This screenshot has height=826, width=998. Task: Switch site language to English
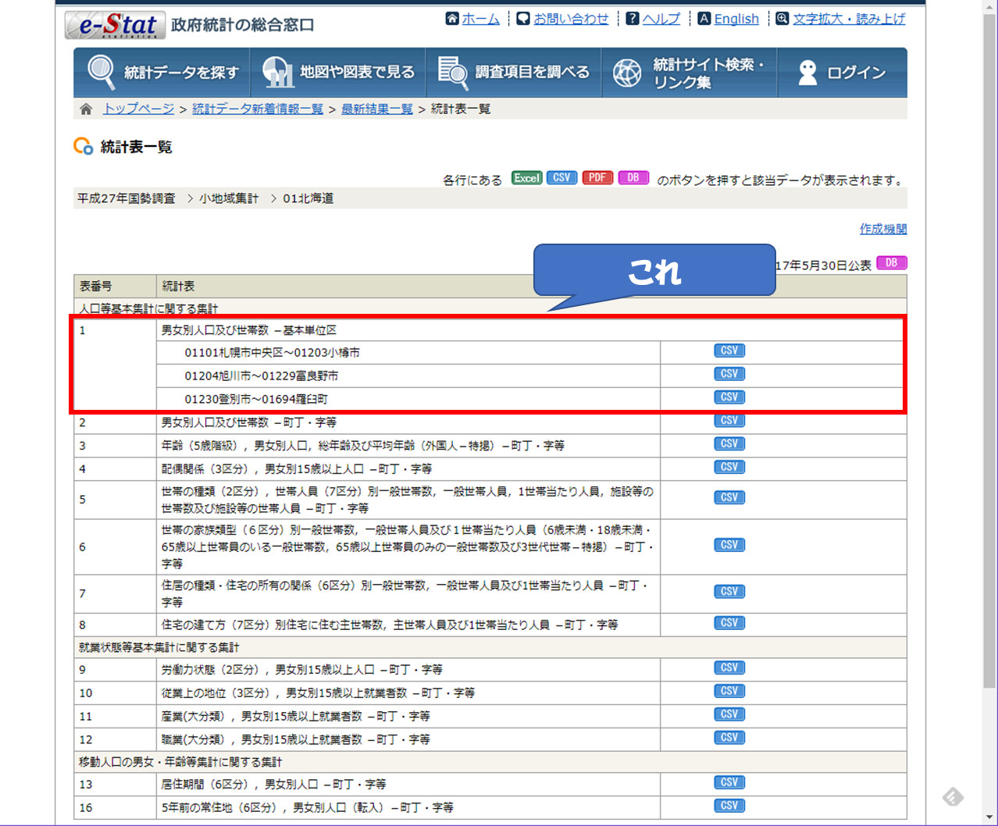pos(736,19)
